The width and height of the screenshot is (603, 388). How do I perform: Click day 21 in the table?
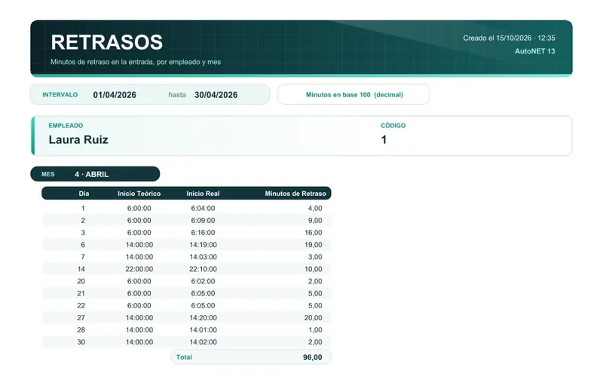coord(81,293)
